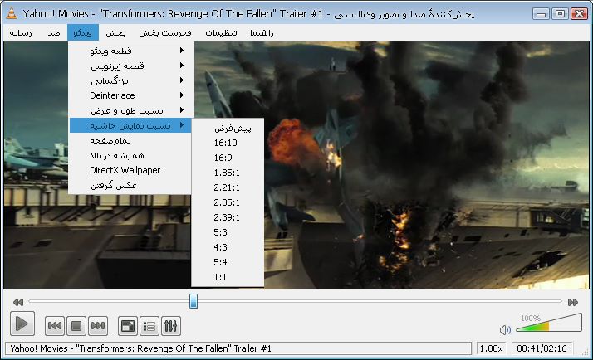This screenshot has height=360, width=593.
Task: Expand the Deinterlace submenu
Action: (130, 95)
